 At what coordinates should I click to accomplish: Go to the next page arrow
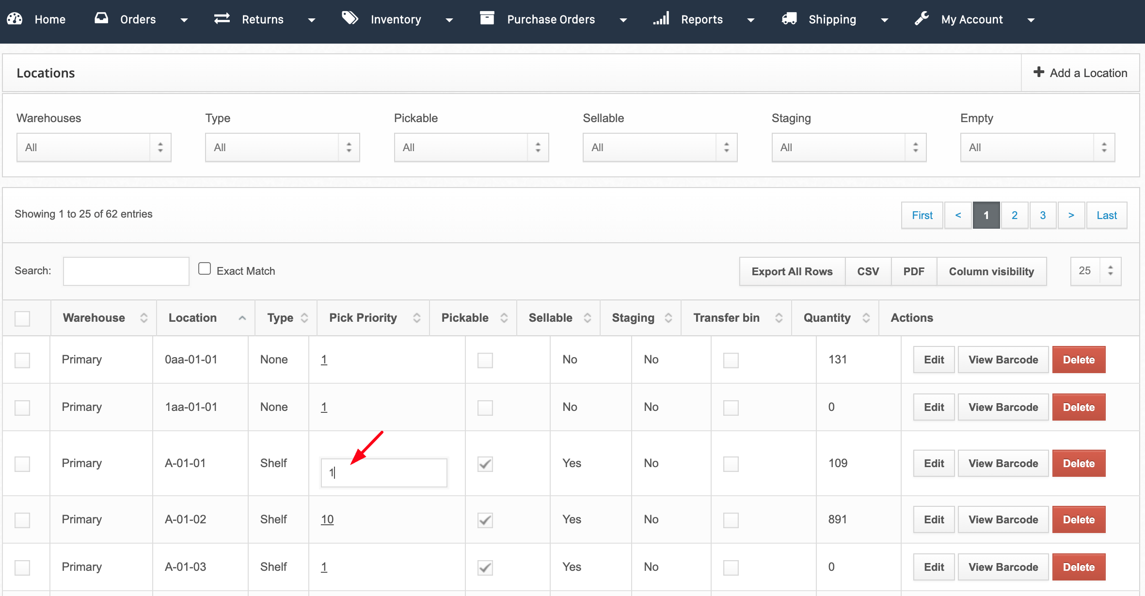click(x=1071, y=215)
